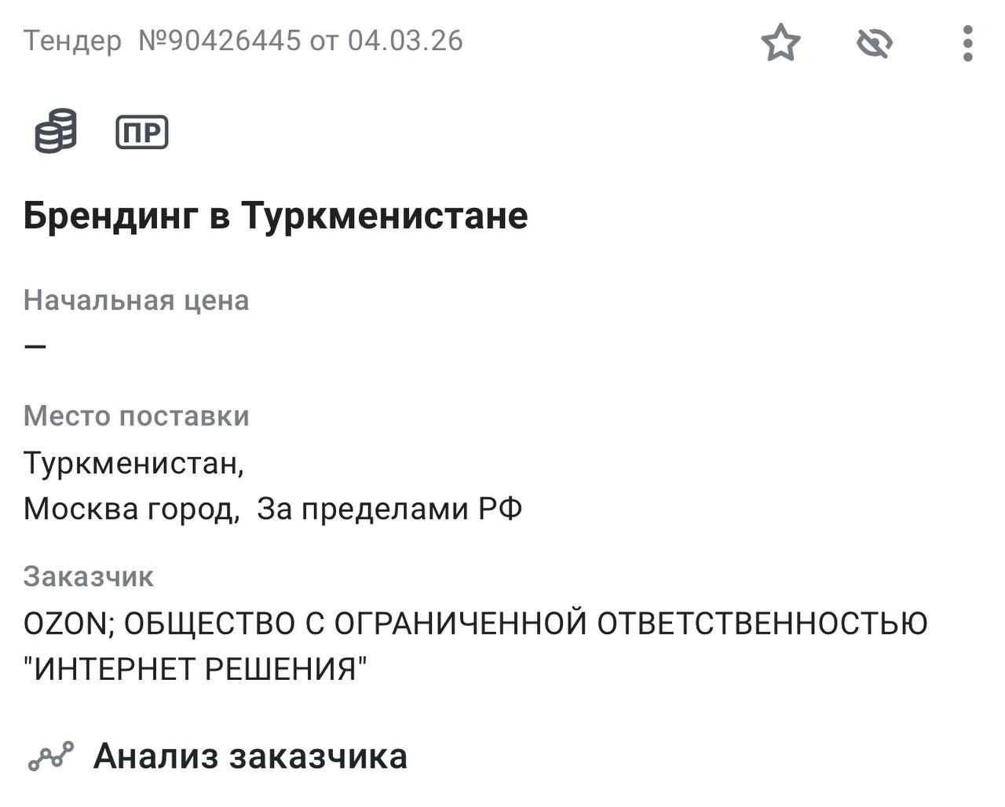This screenshot has height=807, width=1005.
Task: Click the Место поставки label
Action: [x=136, y=415]
